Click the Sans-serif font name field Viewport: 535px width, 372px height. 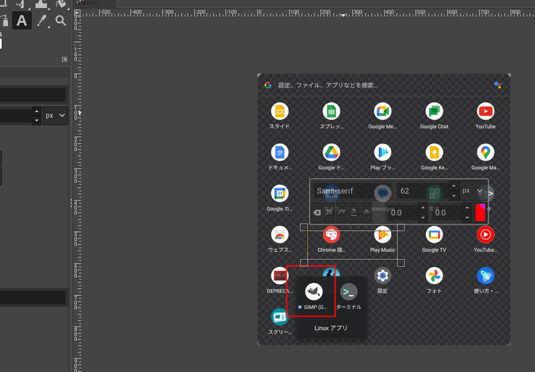tap(353, 191)
